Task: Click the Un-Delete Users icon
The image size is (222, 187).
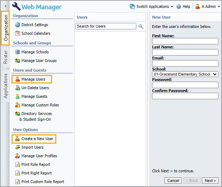Action: [x=18, y=88]
